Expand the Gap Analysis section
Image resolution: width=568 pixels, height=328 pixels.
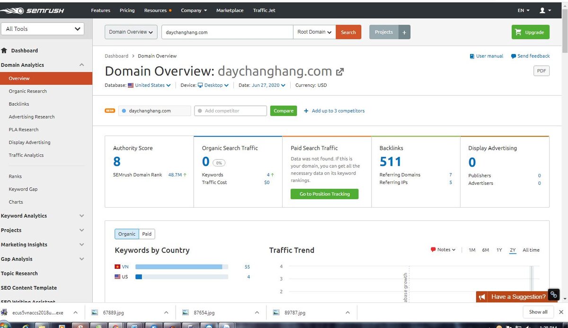pyautogui.click(x=82, y=259)
